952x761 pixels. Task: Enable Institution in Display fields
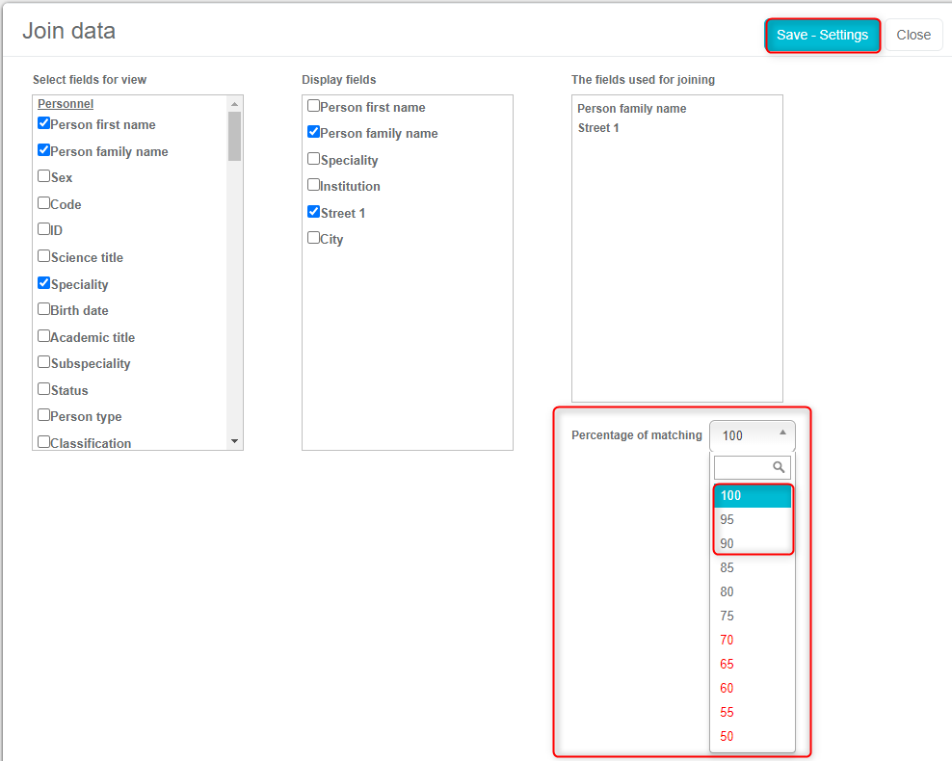(314, 185)
